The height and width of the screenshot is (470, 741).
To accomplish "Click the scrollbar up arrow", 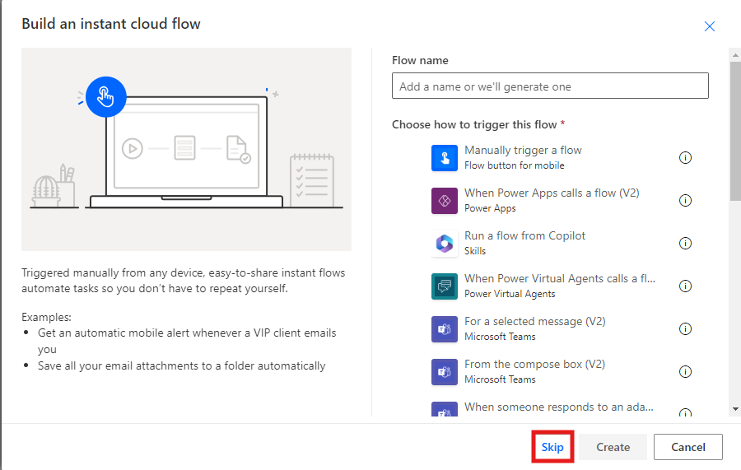I will tap(735, 55).
